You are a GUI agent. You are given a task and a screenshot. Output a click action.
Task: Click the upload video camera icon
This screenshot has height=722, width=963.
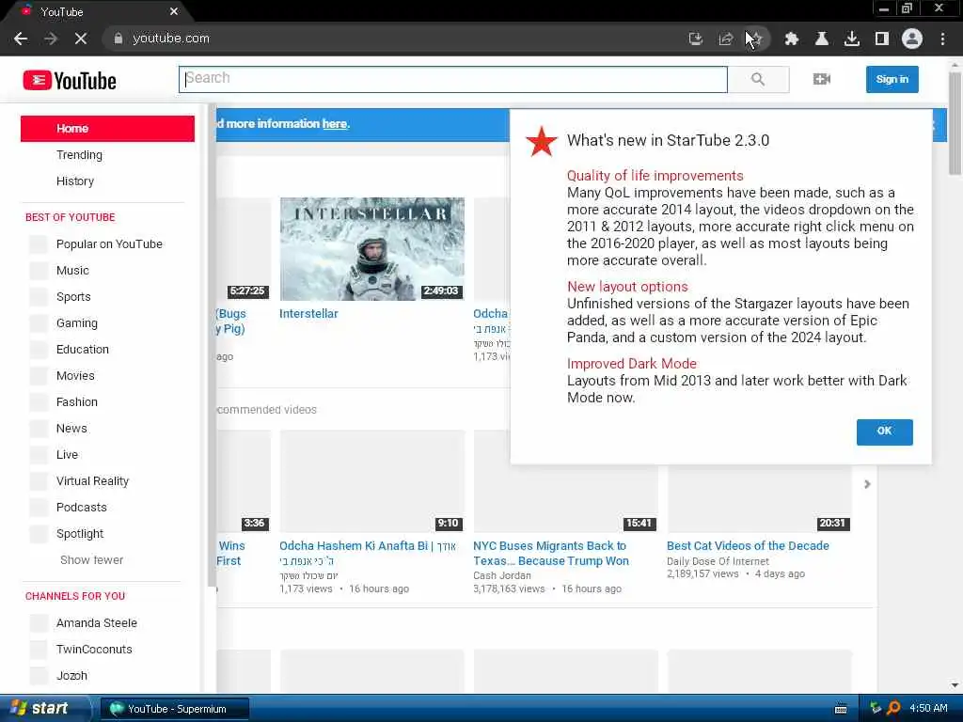click(821, 79)
